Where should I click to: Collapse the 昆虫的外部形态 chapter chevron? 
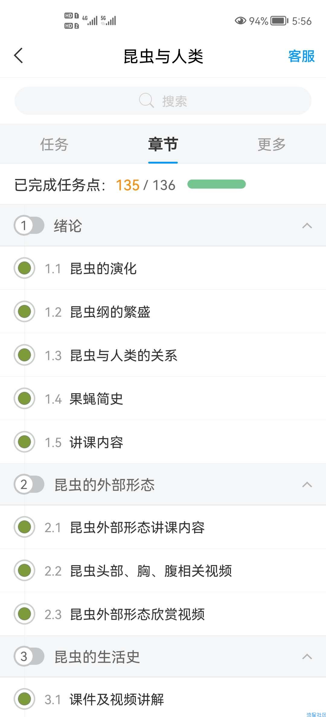click(x=307, y=484)
